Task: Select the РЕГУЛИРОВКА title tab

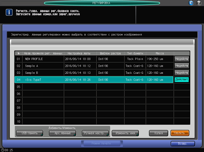Action: [102, 3]
